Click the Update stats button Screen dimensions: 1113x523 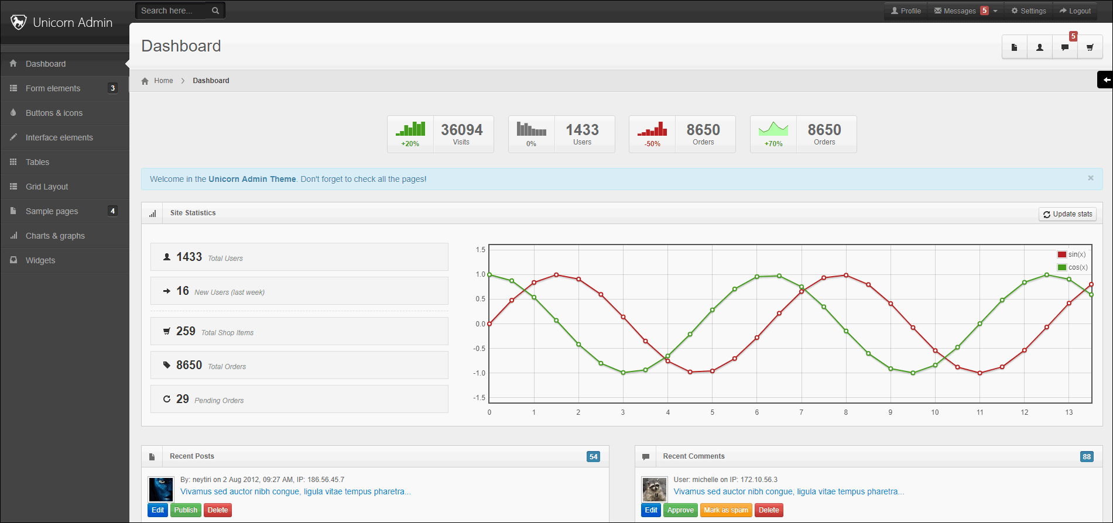[x=1067, y=214]
